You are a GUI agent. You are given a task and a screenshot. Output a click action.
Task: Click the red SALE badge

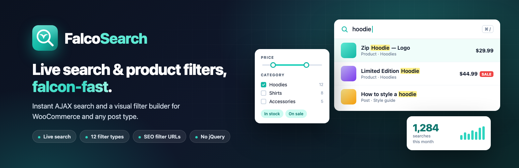486,74
